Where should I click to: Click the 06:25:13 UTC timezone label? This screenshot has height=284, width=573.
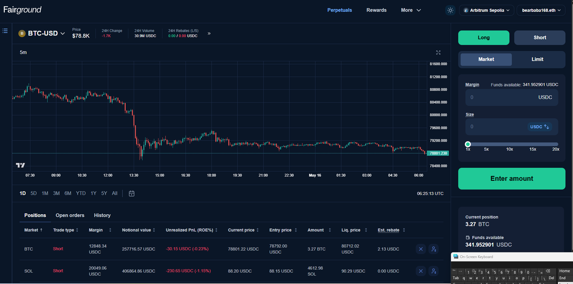pos(430,194)
